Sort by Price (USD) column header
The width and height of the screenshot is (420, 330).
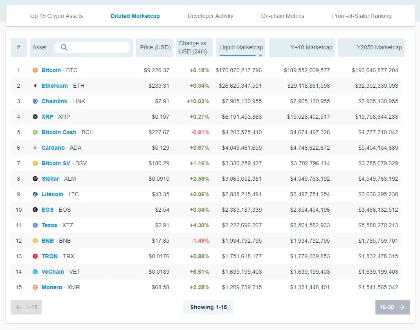(155, 47)
